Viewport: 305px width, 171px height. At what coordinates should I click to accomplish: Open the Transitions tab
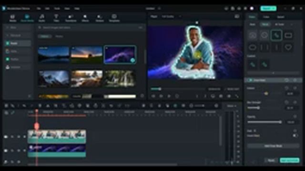[x=71, y=18]
